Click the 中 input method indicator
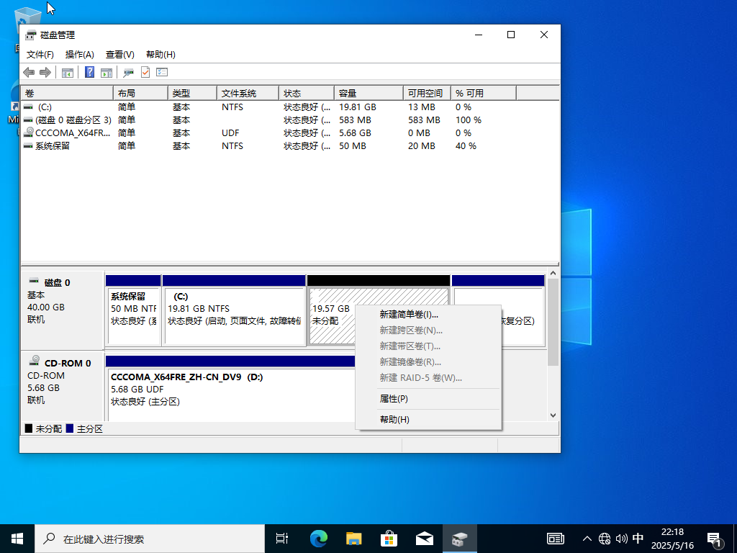This screenshot has height=553, width=737. pos(638,539)
